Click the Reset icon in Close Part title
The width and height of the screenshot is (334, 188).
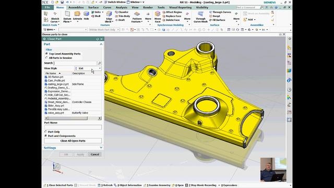pos(98,39)
